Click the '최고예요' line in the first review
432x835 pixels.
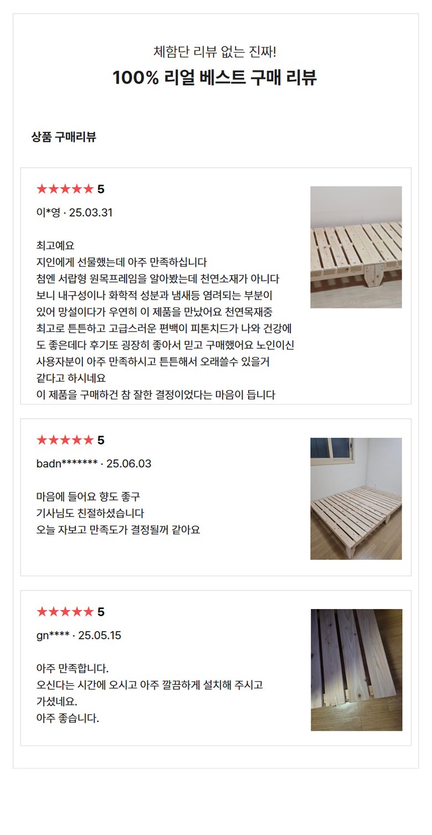pyautogui.click(x=55, y=245)
